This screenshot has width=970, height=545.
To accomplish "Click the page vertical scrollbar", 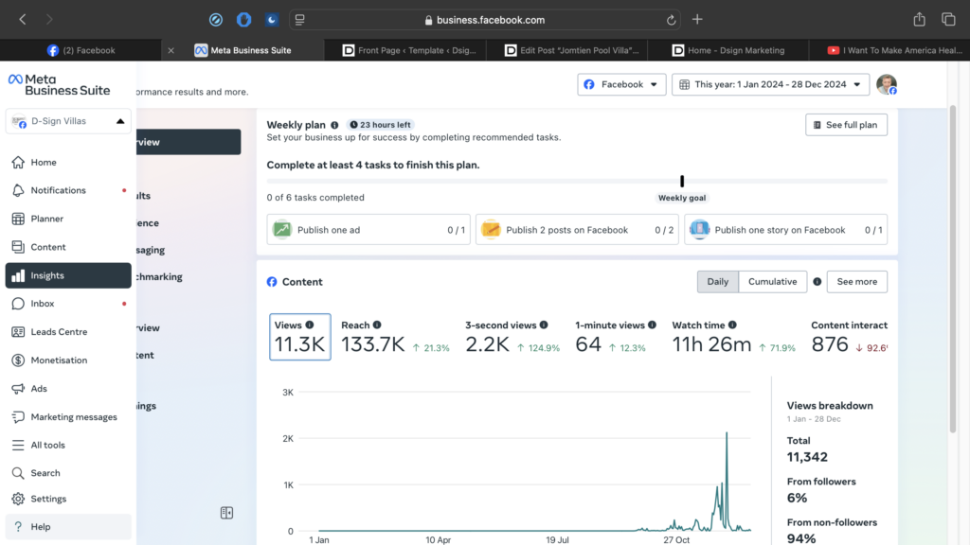I will [953, 270].
